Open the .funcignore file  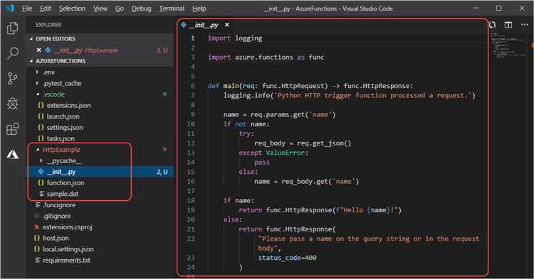[x=59, y=205]
